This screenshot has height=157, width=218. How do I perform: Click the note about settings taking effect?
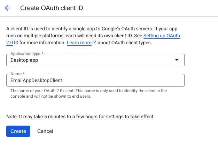tap(80, 117)
